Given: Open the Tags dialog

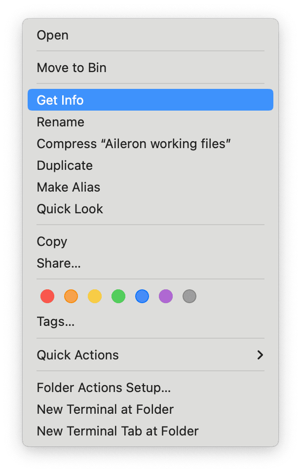Looking at the screenshot, I should coord(55,321).
